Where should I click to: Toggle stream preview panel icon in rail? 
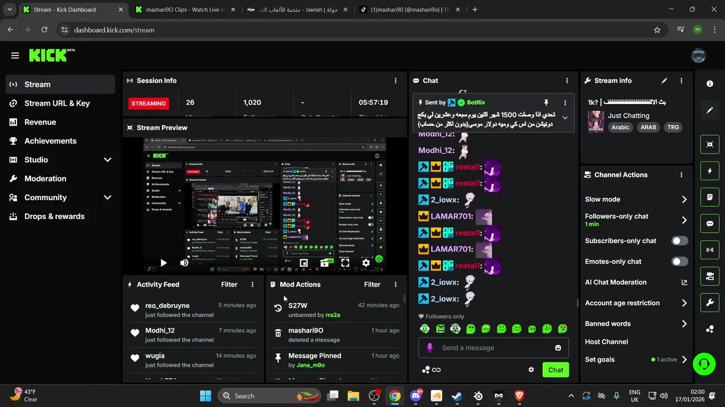coord(710,144)
